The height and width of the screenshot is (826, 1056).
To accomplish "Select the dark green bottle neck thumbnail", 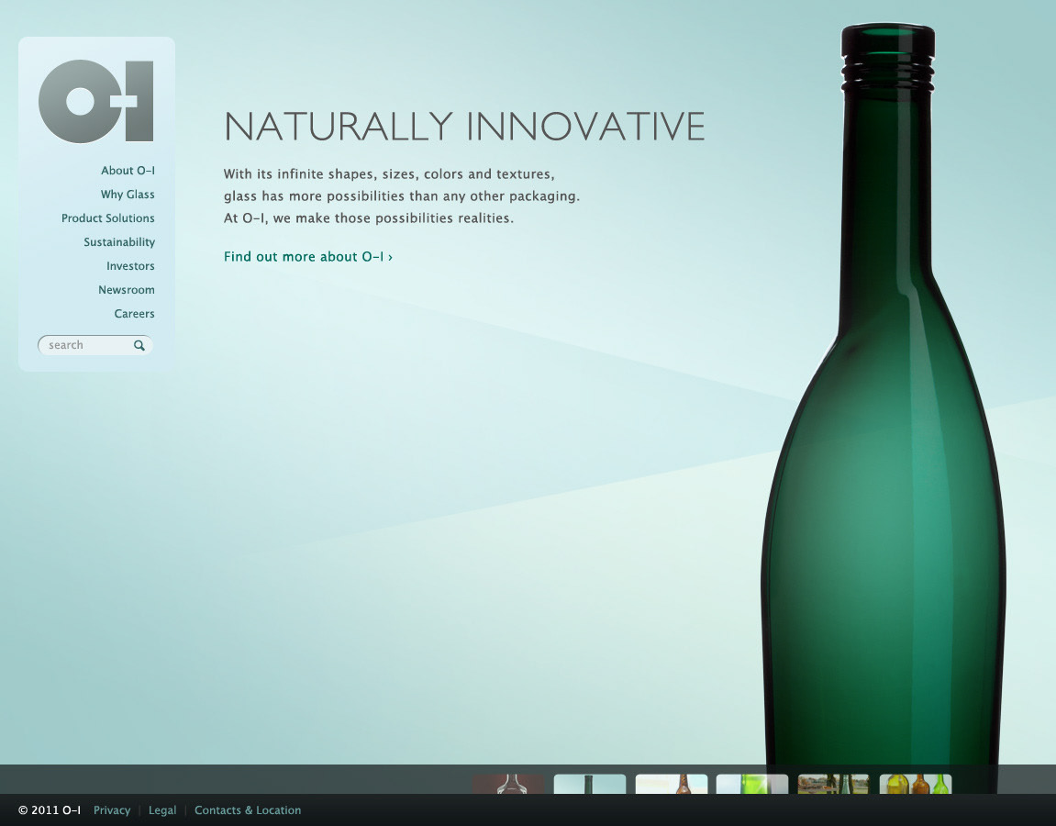I will 589,784.
